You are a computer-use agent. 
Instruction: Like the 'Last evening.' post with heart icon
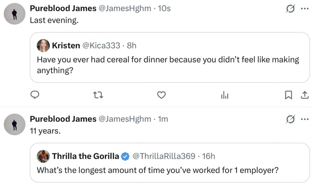point(161,95)
